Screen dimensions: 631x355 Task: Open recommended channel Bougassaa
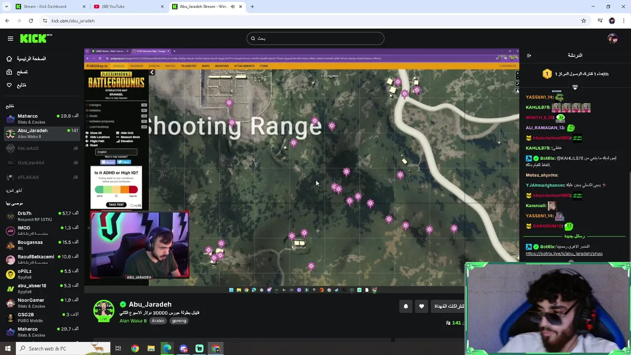(x=42, y=245)
